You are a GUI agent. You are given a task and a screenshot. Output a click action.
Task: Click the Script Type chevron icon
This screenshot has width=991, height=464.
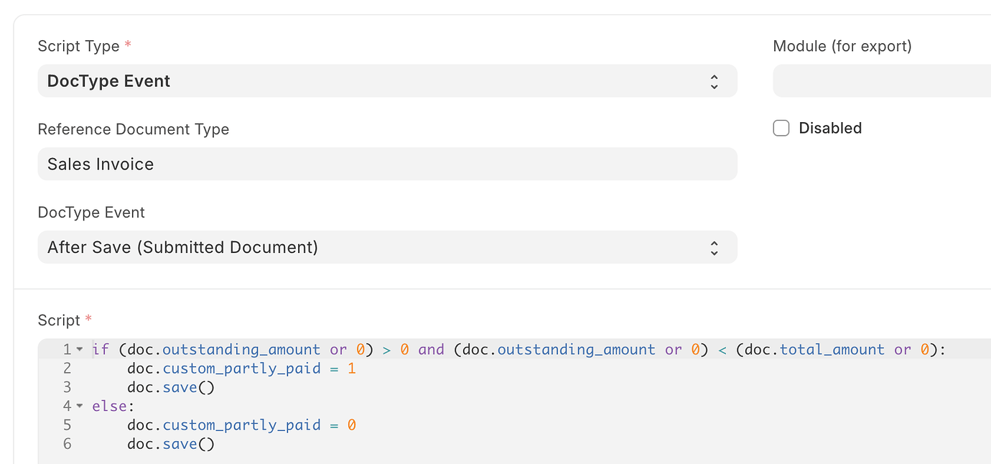[715, 80]
